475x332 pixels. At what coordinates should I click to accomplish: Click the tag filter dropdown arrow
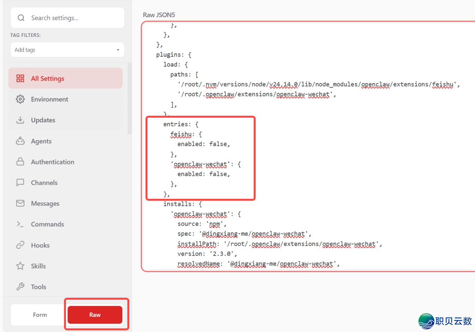pyautogui.click(x=118, y=50)
